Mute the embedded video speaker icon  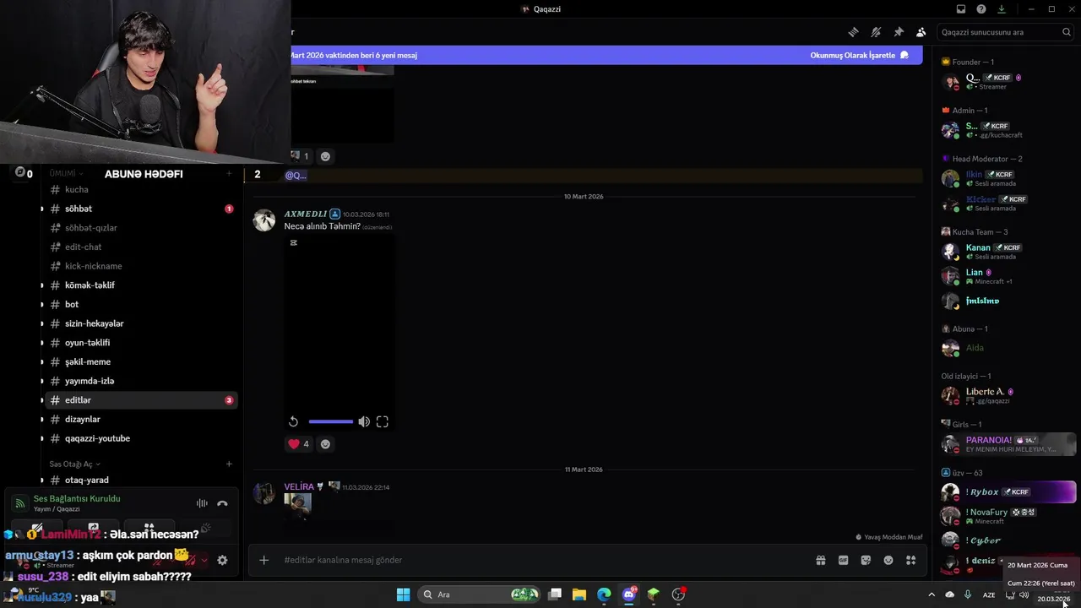pyautogui.click(x=364, y=421)
